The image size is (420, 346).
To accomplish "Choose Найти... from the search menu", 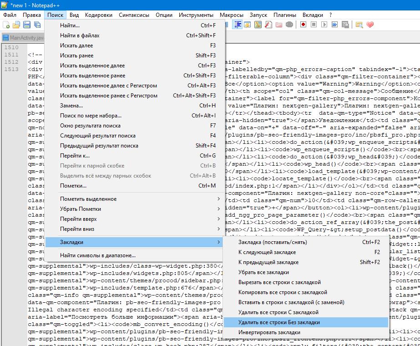I will (x=135, y=25).
